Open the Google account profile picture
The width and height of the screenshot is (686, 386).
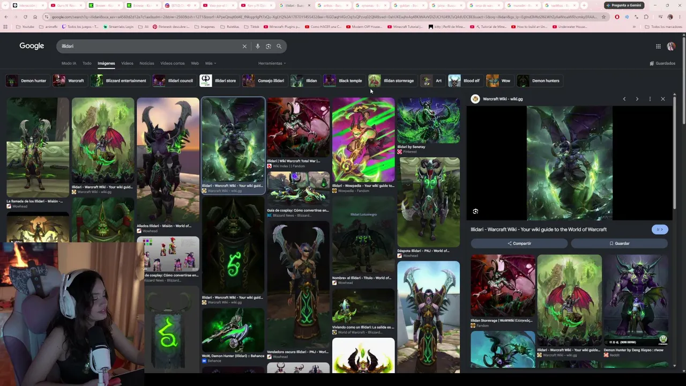pos(671,46)
